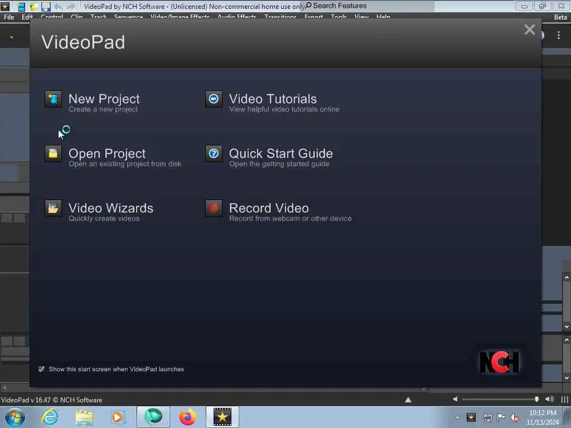Image resolution: width=571 pixels, height=428 pixels.
Task: Open the File menu
Action: 9,17
